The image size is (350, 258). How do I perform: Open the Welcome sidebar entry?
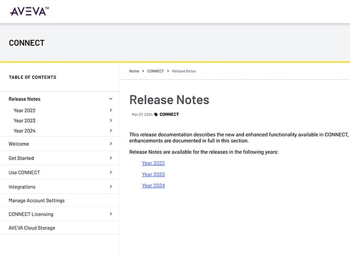(x=19, y=144)
